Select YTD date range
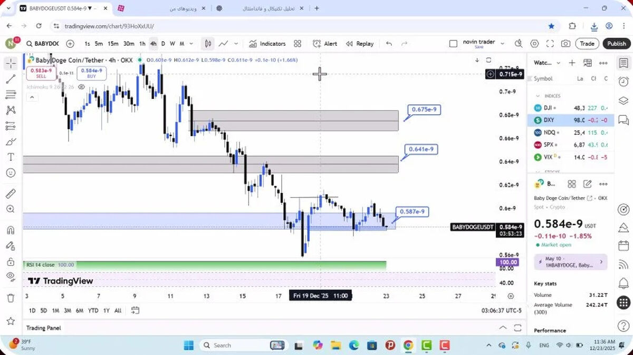The height and width of the screenshot is (355, 633). (93, 310)
